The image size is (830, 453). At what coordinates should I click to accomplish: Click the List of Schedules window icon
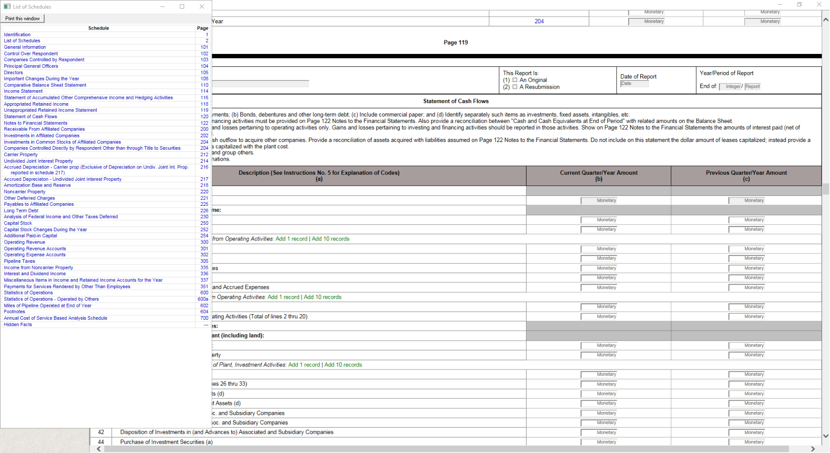point(7,7)
